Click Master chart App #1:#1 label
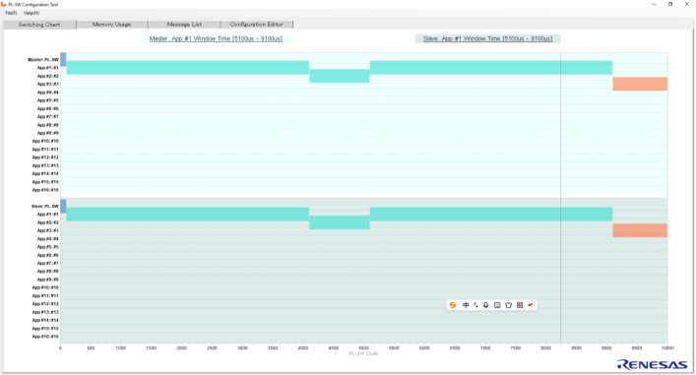 [x=48, y=68]
